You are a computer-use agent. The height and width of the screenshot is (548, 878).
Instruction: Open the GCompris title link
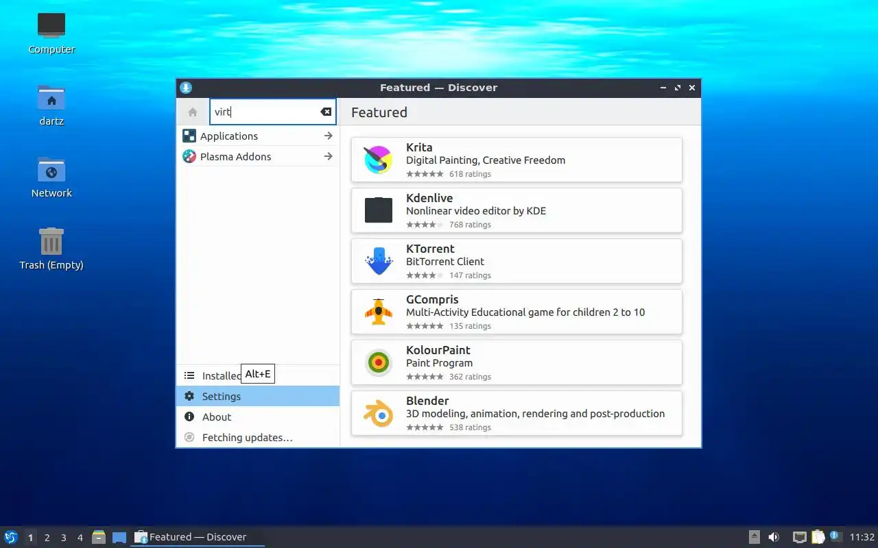pos(432,299)
